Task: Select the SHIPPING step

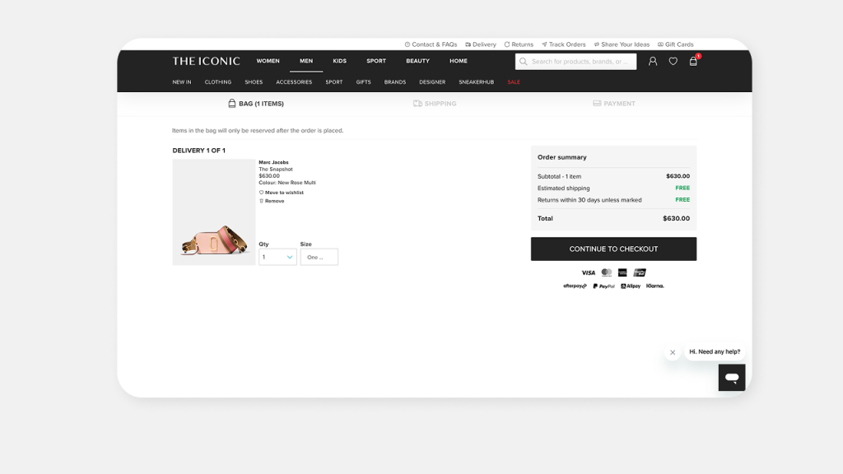Action: [435, 104]
